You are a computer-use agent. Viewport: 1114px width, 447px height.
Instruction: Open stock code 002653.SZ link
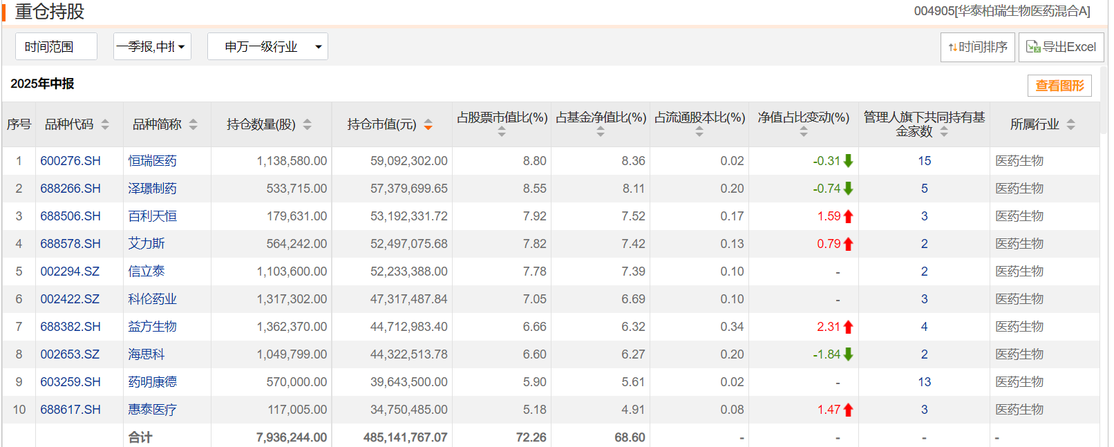pyautogui.click(x=70, y=354)
